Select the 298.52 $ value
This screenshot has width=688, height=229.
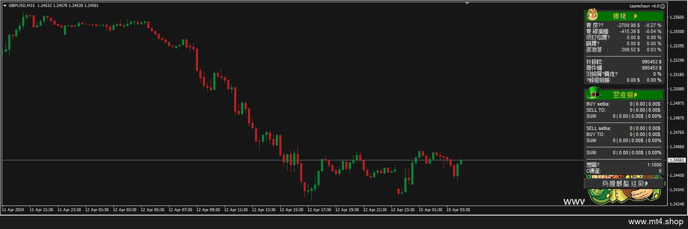[x=630, y=50]
